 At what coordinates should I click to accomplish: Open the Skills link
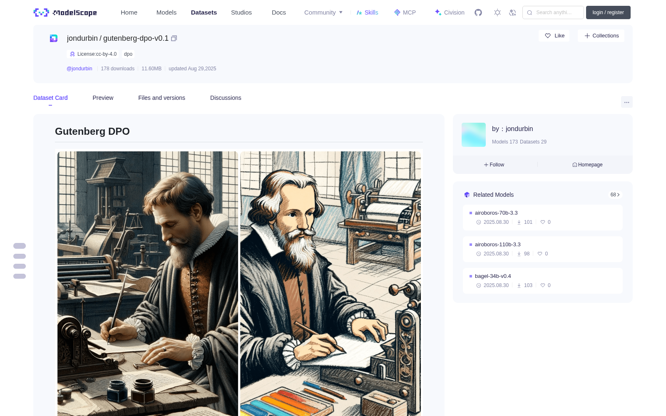[367, 12]
